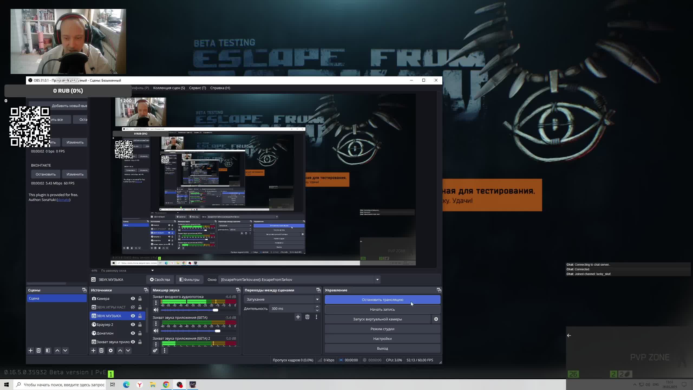Click Начать запись button

click(x=382, y=309)
